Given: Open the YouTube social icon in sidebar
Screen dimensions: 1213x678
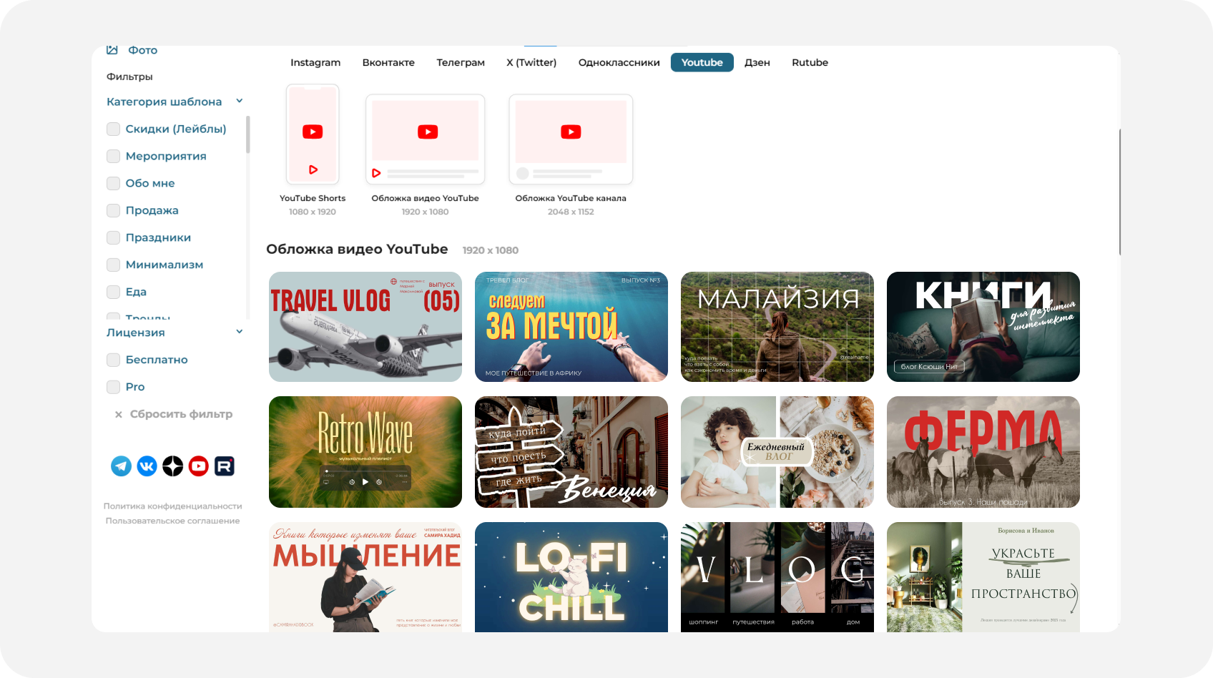Looking at the screenshot, I should pos(198,466).
